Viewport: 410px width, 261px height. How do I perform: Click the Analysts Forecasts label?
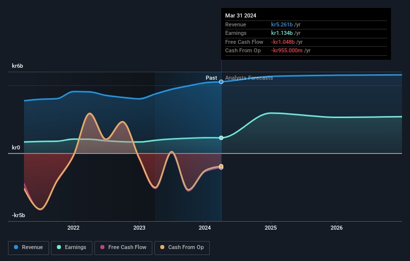[x=249, y=78]
